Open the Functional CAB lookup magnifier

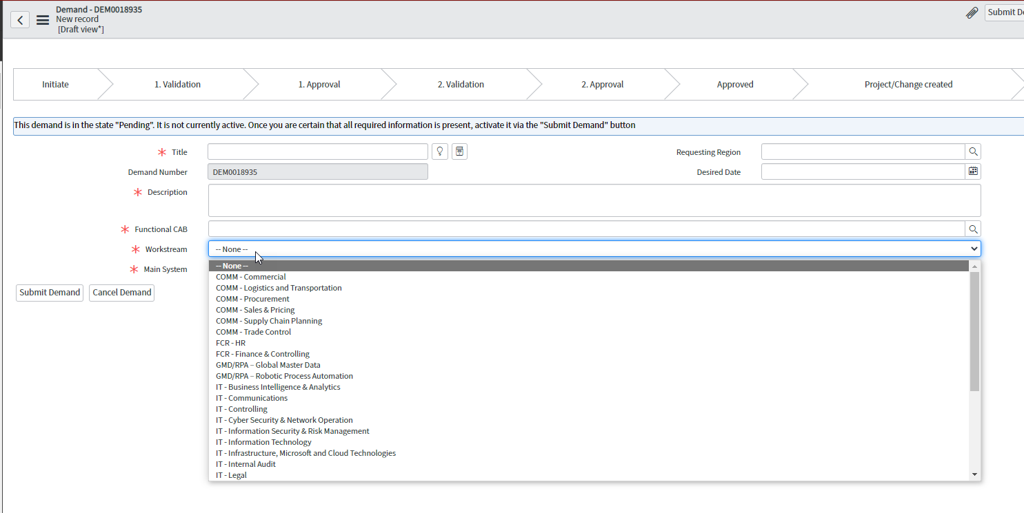972,228
